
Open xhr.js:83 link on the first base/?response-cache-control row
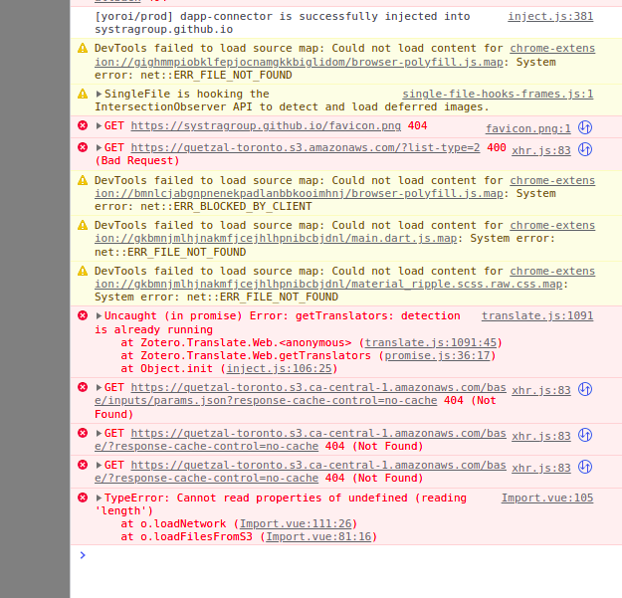(541, 436)
